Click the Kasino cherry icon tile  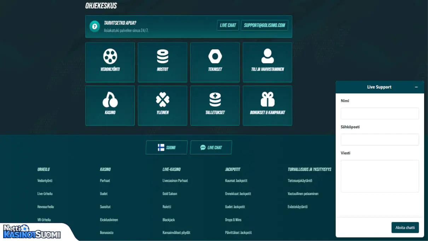(110, 100)
